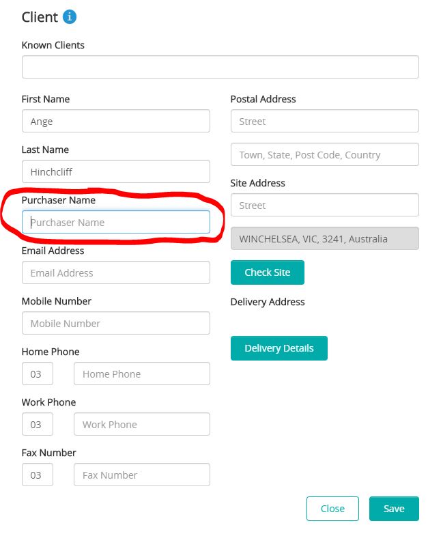Save the client details
Image resolution: width=428 pixels, height=549 pixels.
point(394,509)
